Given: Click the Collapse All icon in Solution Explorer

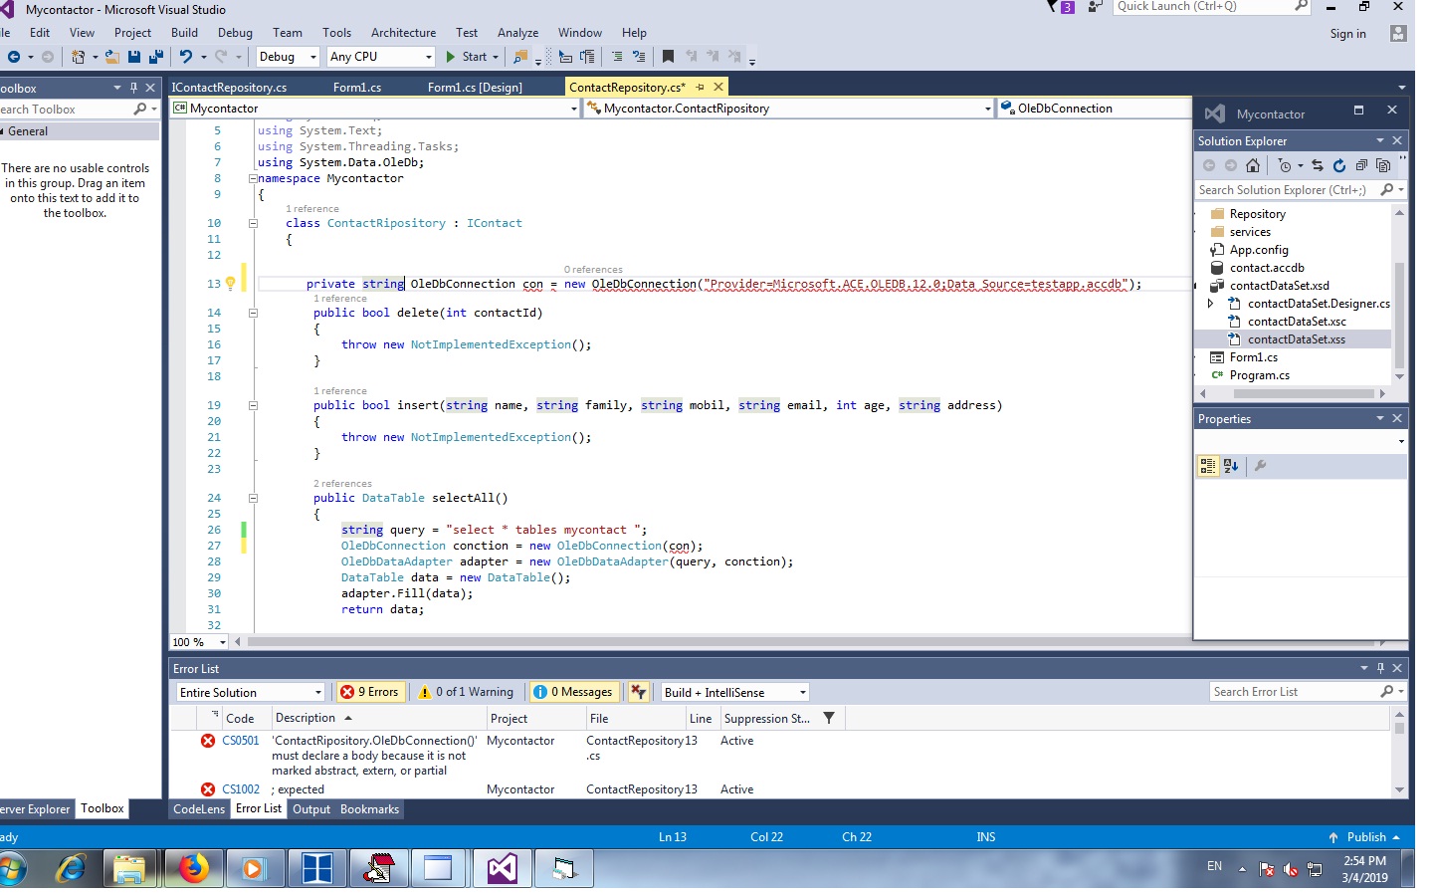Looking at the screenshot, I should (1361, 166).
